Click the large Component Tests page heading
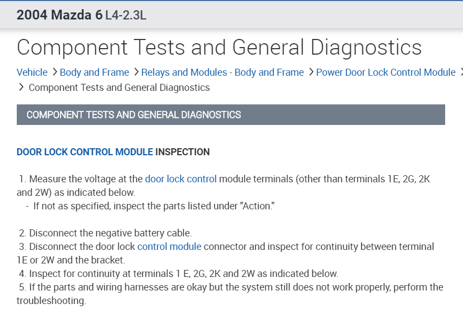The width and height of the screenshot is (463, 317). pyautogui.click(x=219, y=47)
